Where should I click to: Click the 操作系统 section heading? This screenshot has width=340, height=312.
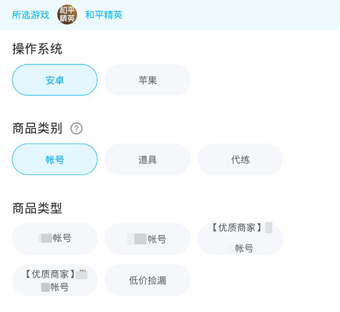[x=37, y=49]
